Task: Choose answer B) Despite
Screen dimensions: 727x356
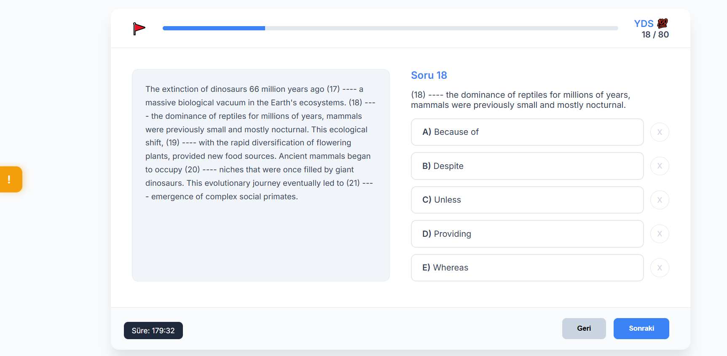Action: pyautogui.click(x=527, y=166)
